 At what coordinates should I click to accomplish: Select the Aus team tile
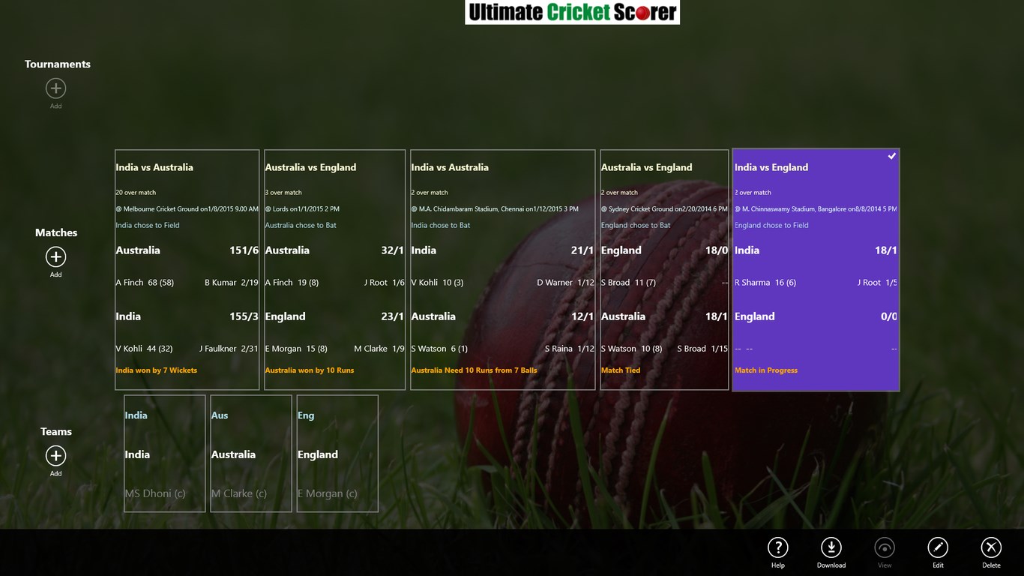[250, 454]
